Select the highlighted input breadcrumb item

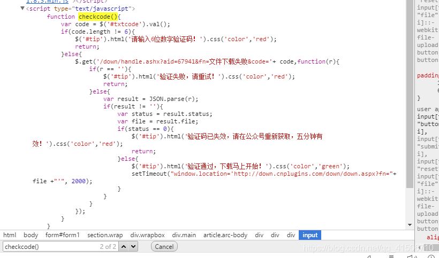(x=310, y=235)
